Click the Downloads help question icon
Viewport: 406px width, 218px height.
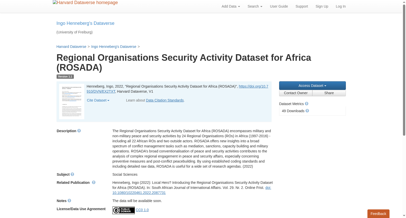[307, 111]
